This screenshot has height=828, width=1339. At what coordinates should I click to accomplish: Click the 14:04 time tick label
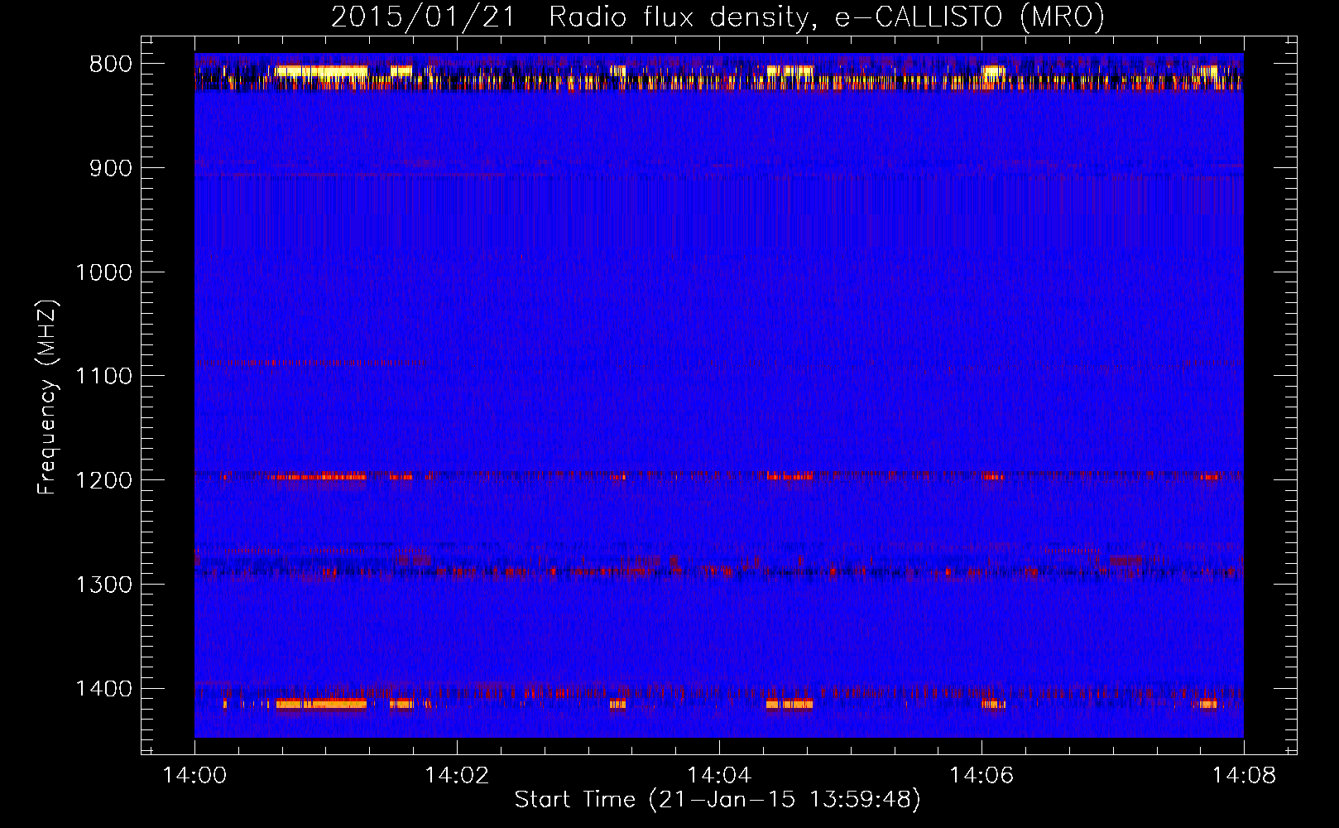pos(719,776)
